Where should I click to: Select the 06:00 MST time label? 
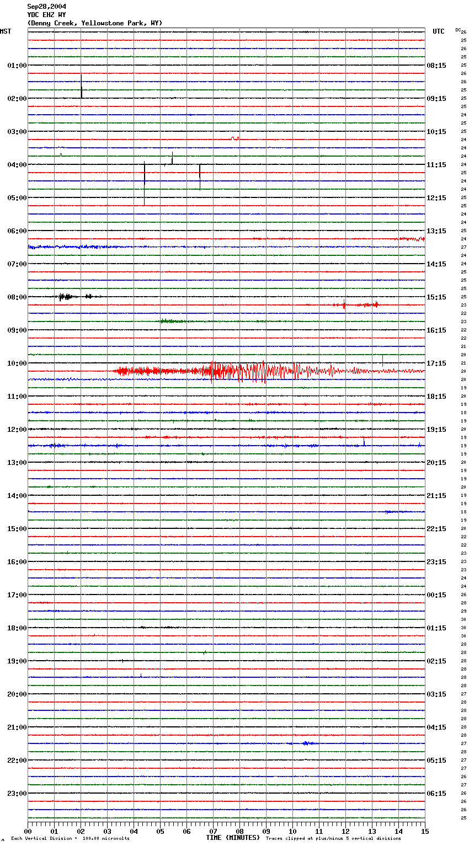(17, 231)
